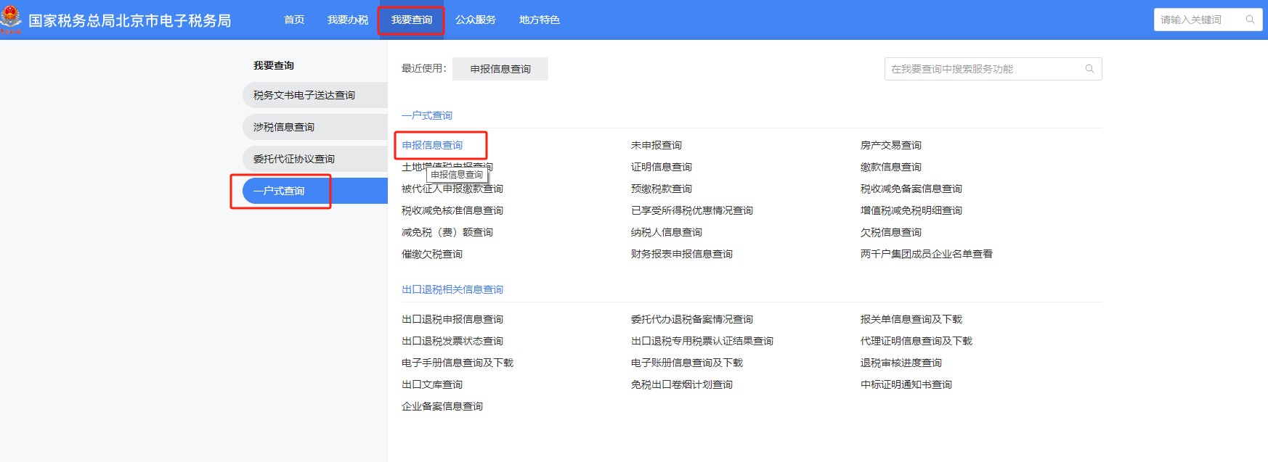This screenshot has width=1268, height=462.
Task: Open the 我要办税 menu
Action: pyautogui.click(x=348, y=20)
